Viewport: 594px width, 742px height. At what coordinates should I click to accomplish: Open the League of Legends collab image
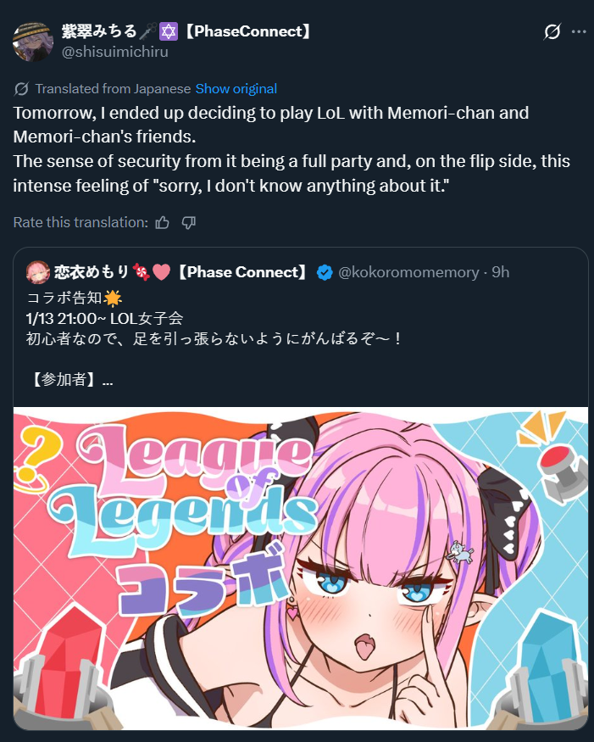[x=301, y=568]
